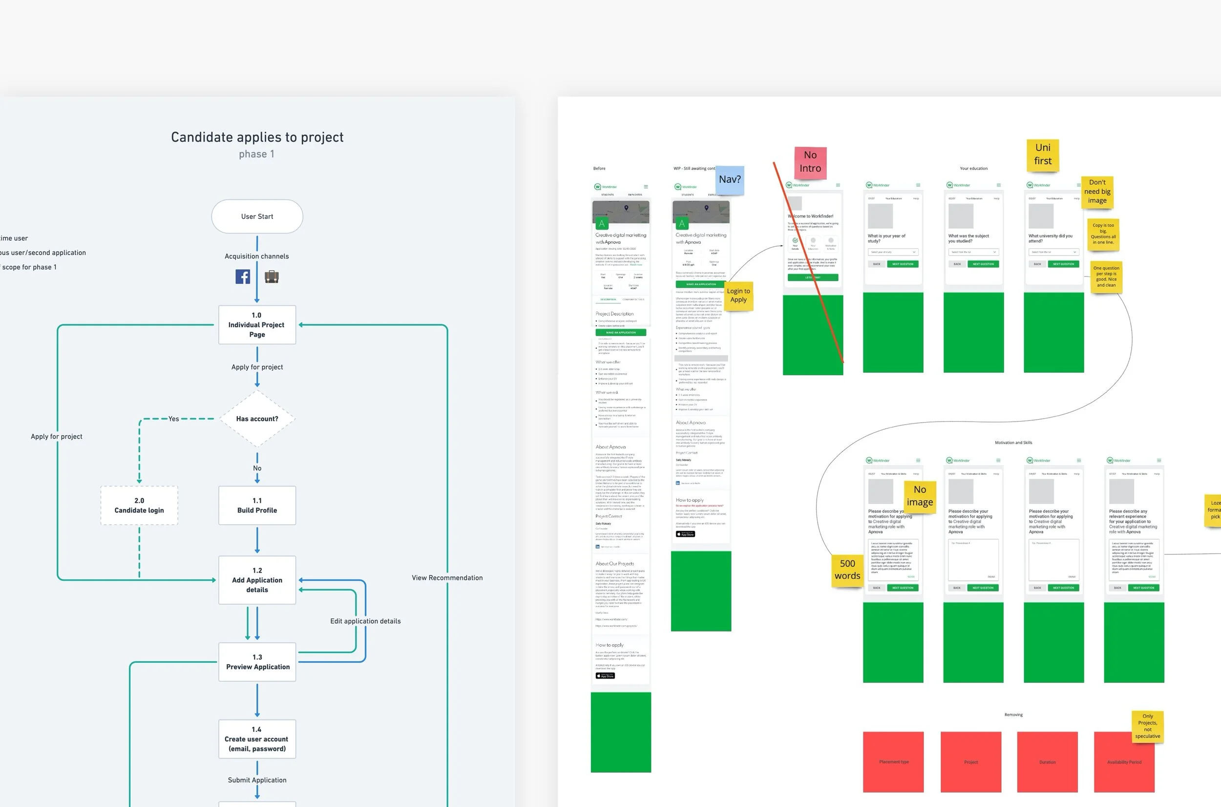Select the Motivation & Skills step radio circle
The image size is (1221, 807).
pos(831,240)
